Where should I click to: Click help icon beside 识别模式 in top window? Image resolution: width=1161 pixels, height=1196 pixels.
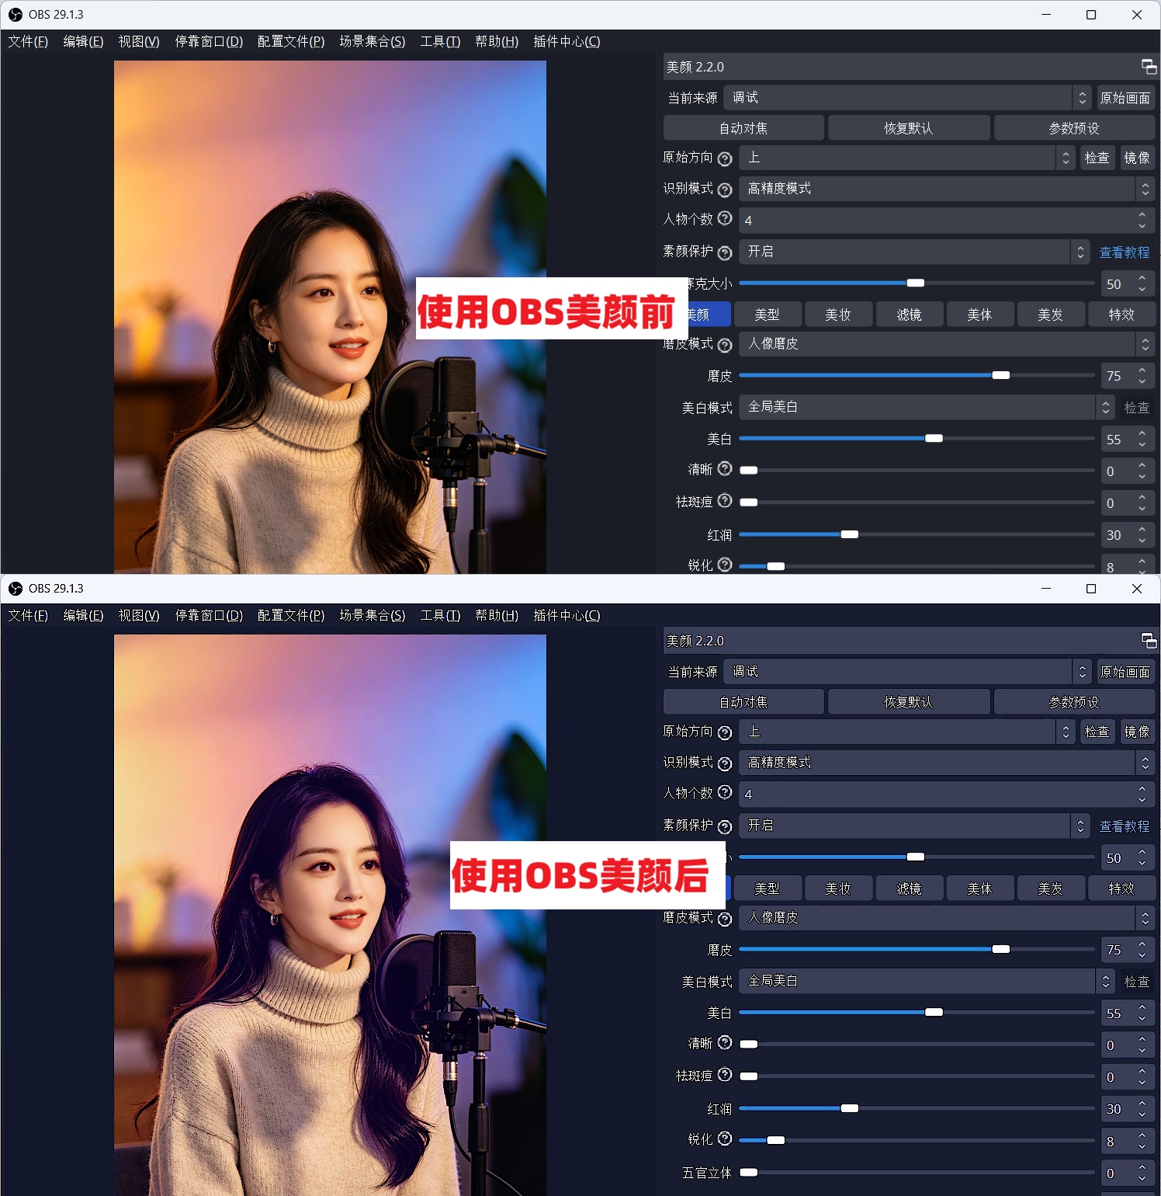(725, 189)
